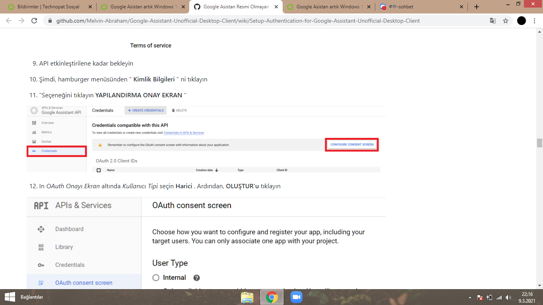
Task: Open Zoom from the taskbar
Action: point(297,297)
